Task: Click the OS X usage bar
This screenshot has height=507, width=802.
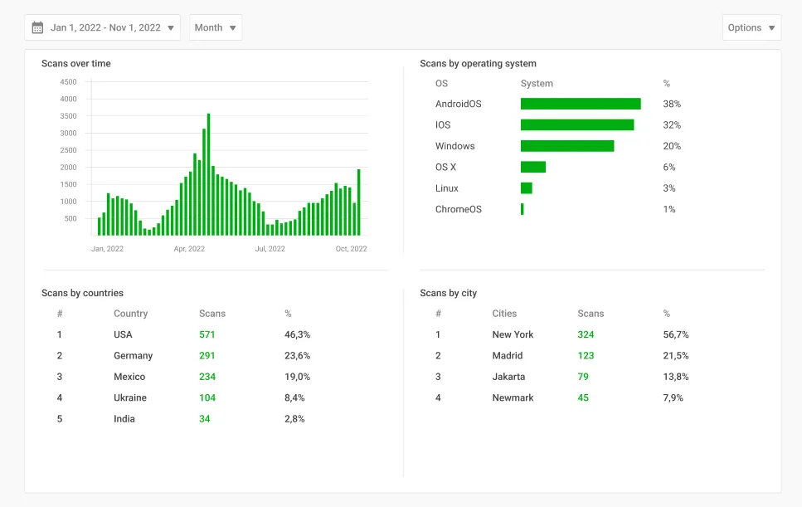Action: coord(533,167)
